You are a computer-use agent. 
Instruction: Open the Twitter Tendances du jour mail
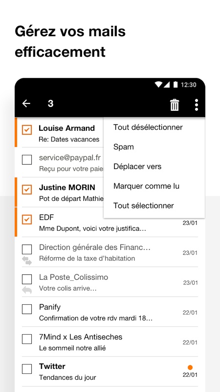(110, 371)
